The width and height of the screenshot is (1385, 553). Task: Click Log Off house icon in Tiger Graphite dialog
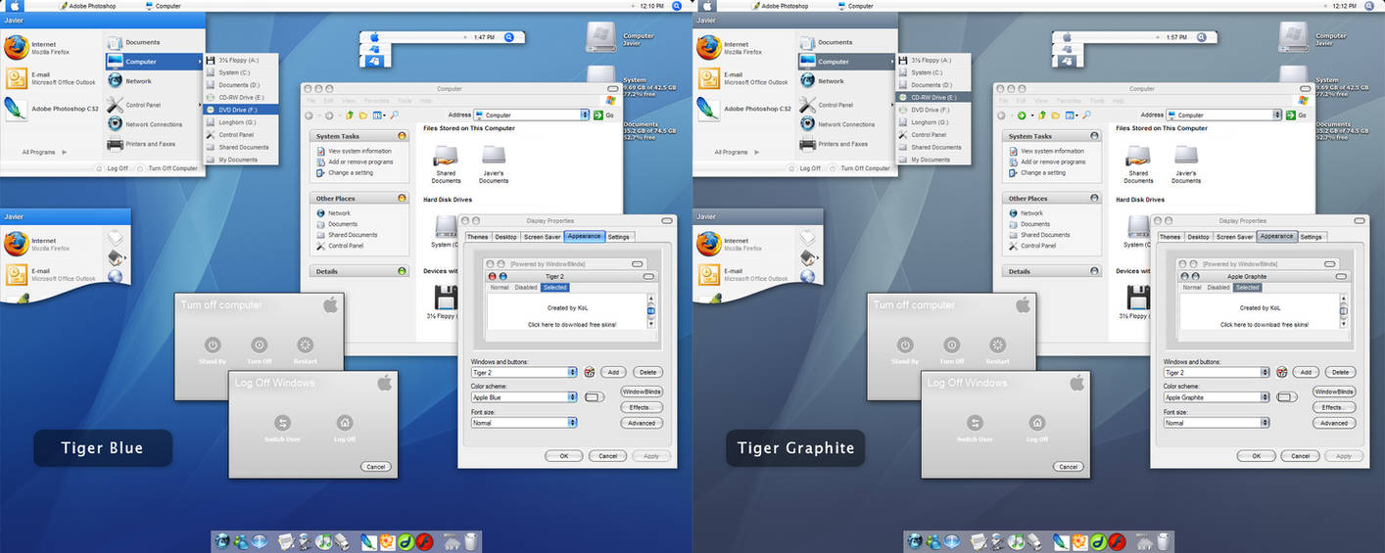tap(1037, 423)
